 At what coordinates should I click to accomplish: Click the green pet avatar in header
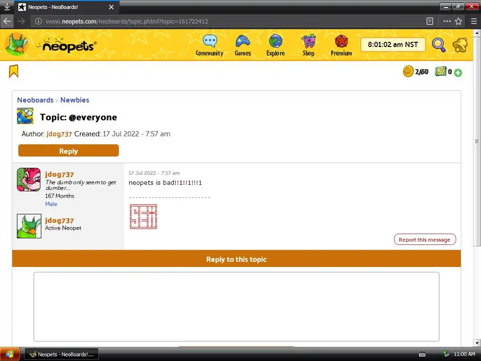point(16,45)
